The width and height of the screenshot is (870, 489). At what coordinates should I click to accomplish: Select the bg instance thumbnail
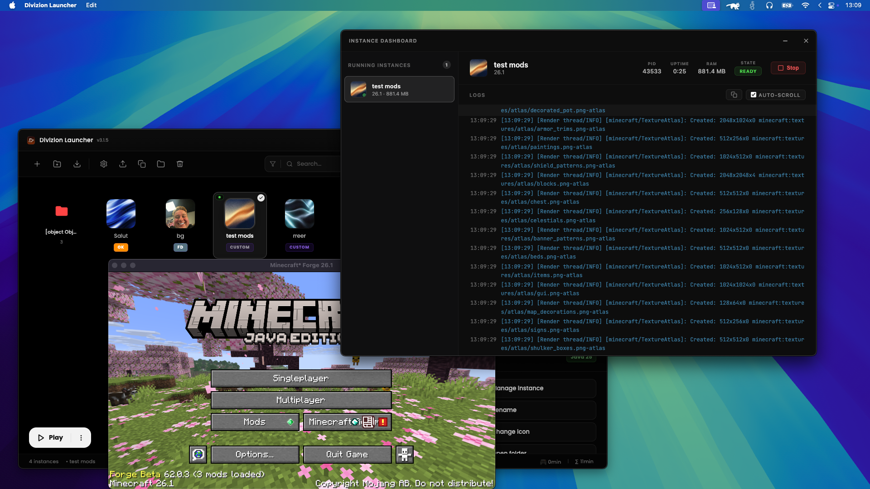coord(180,214)
